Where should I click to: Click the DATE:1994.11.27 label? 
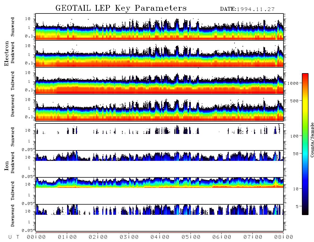(x=247, y=9)
